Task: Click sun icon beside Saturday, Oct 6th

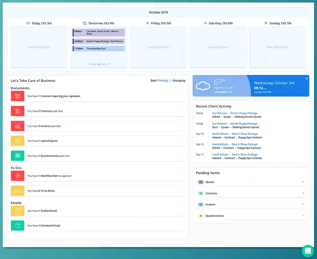Action: click(x=205, y=23)
